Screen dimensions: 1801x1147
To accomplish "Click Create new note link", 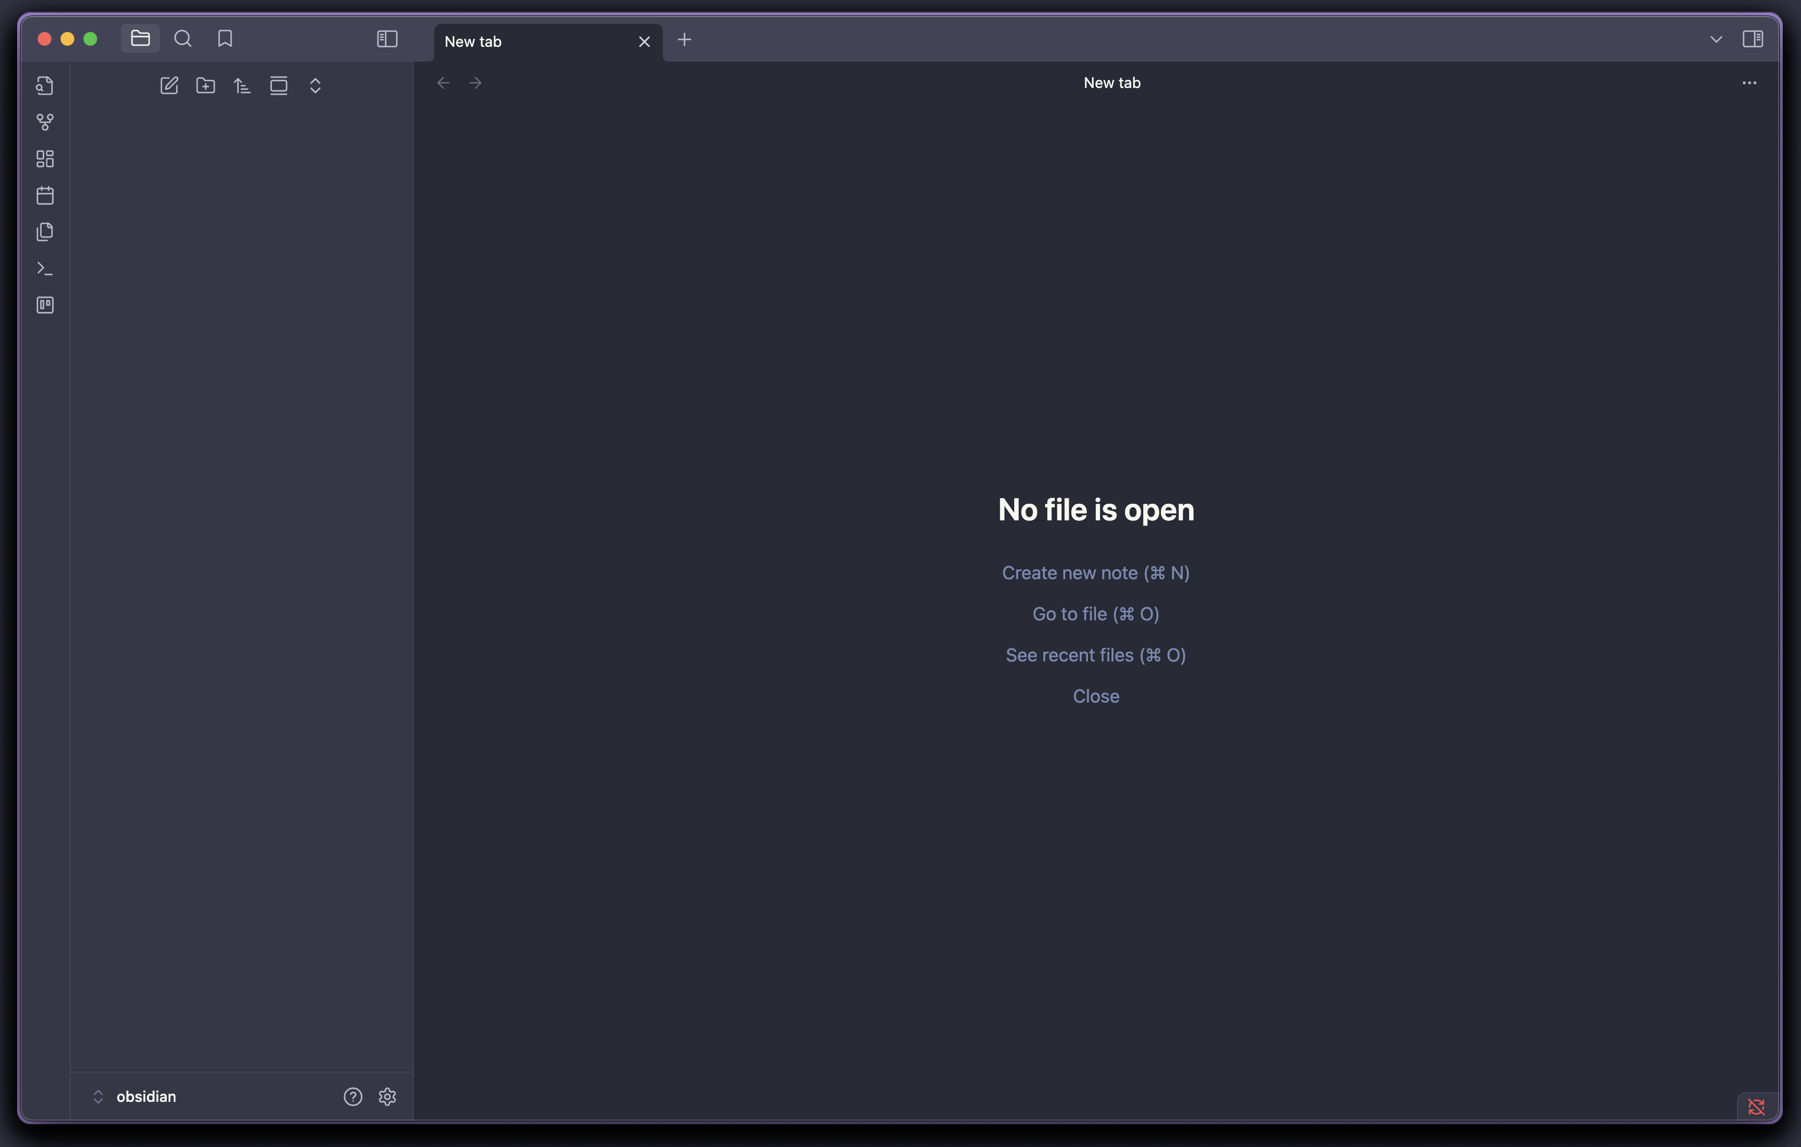I will (x=1095, y=573).
